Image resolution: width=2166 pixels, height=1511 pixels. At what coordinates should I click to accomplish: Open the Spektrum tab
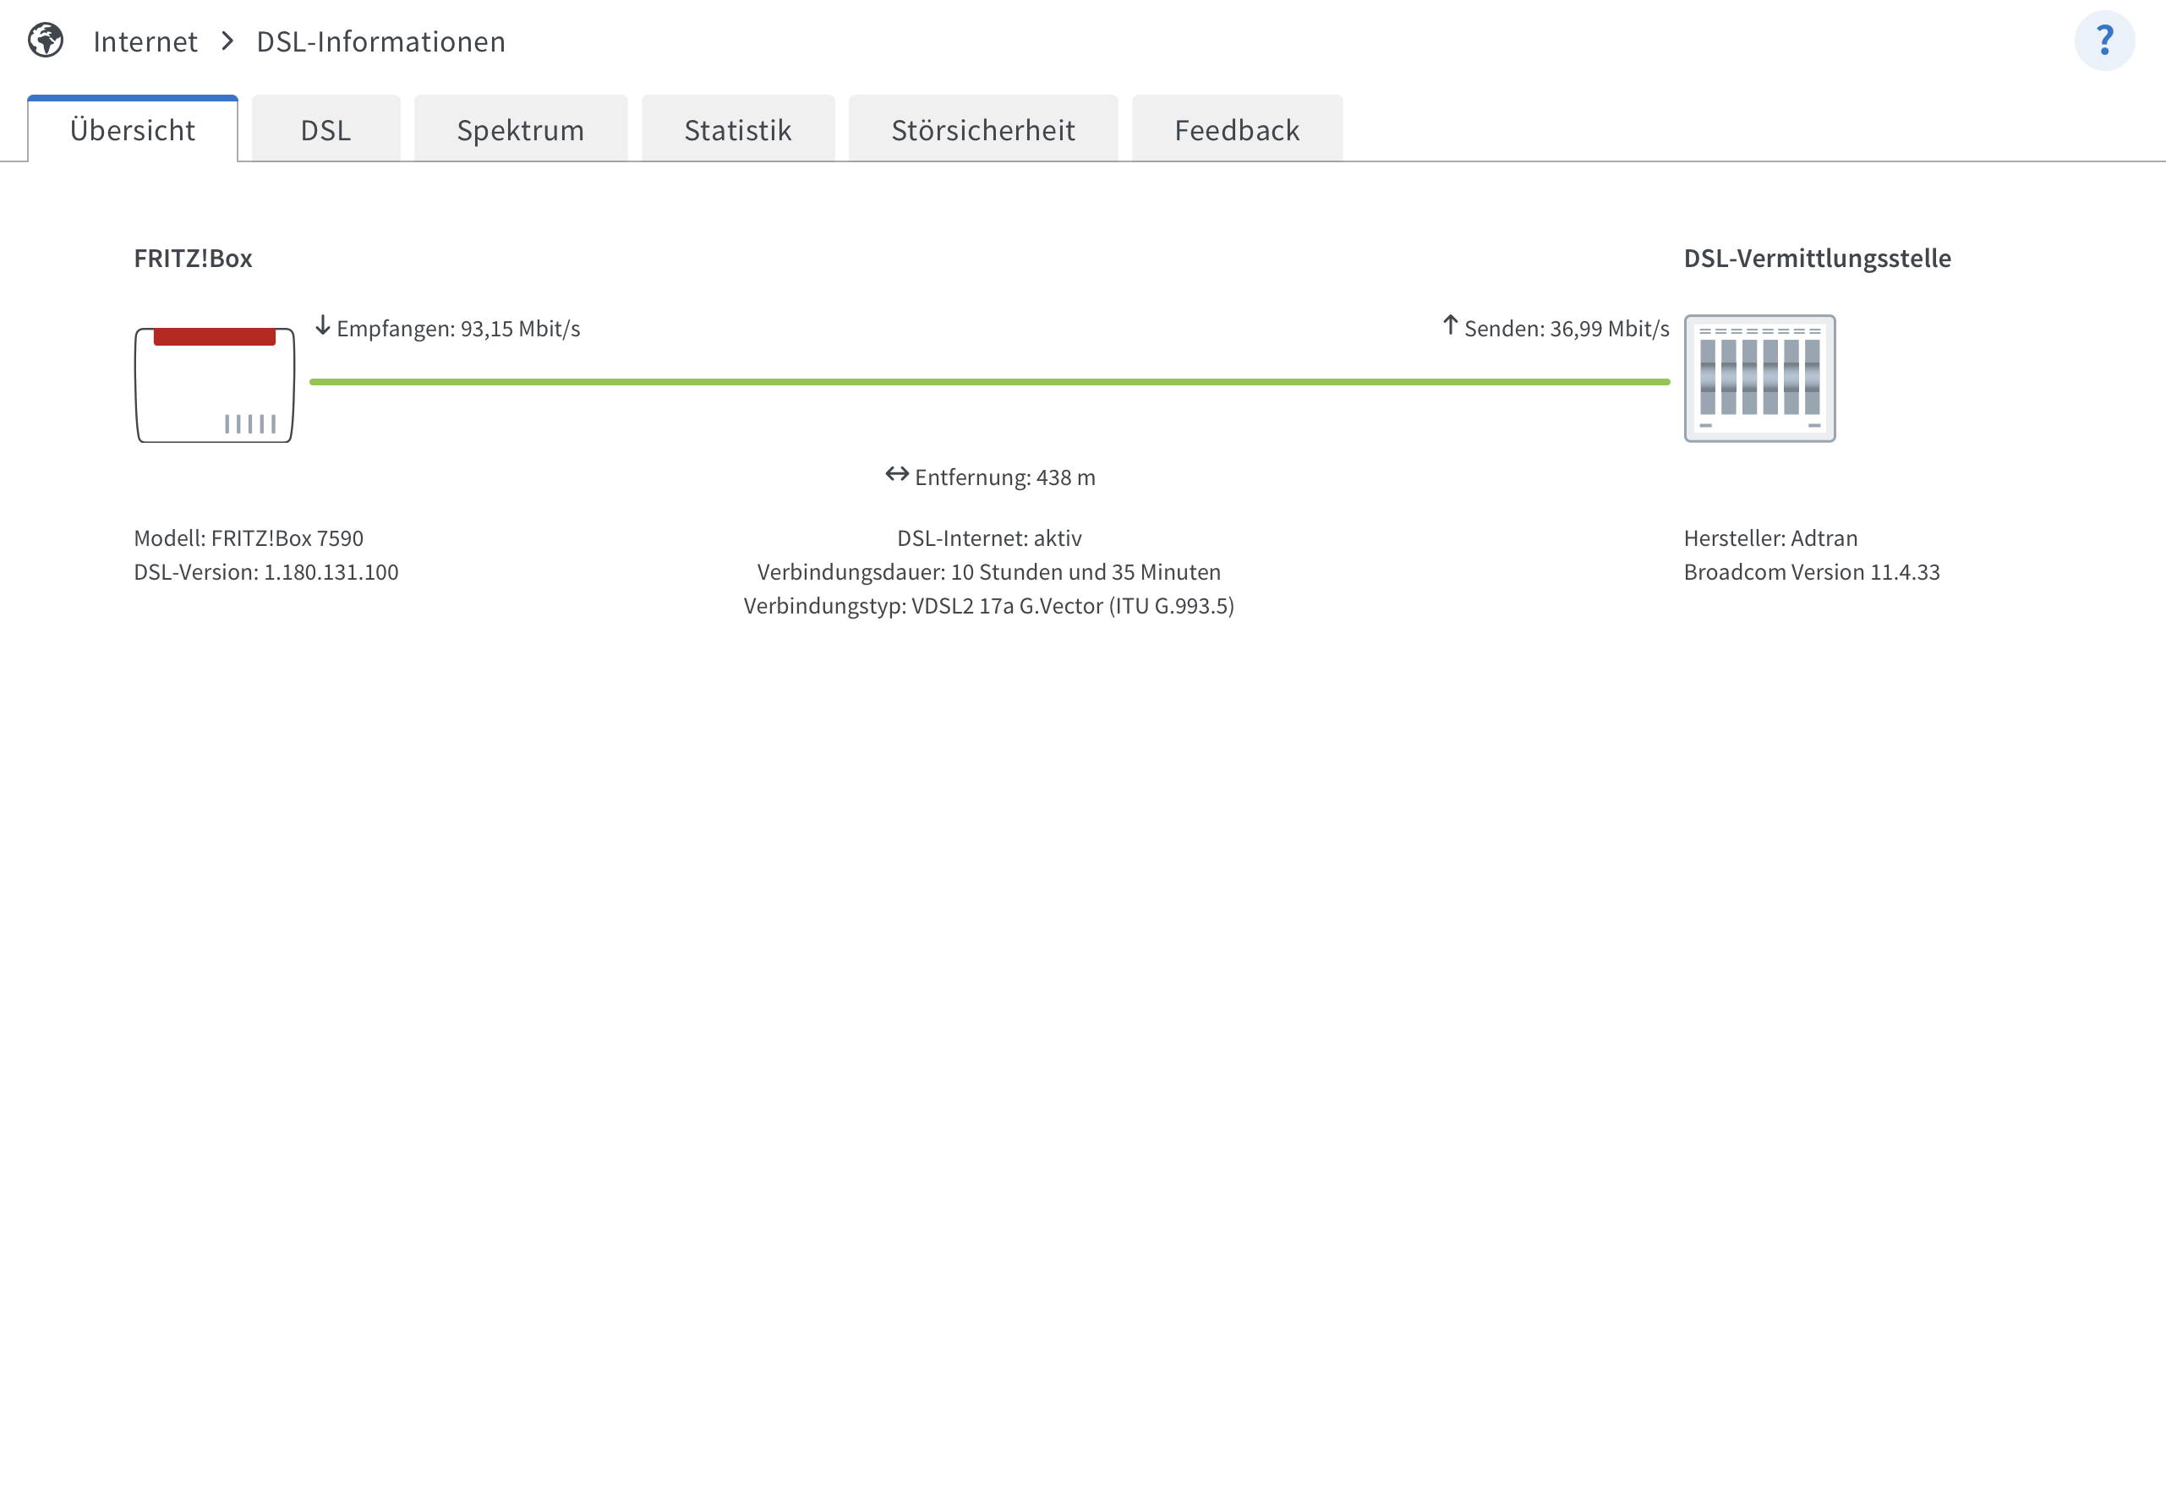520,130
